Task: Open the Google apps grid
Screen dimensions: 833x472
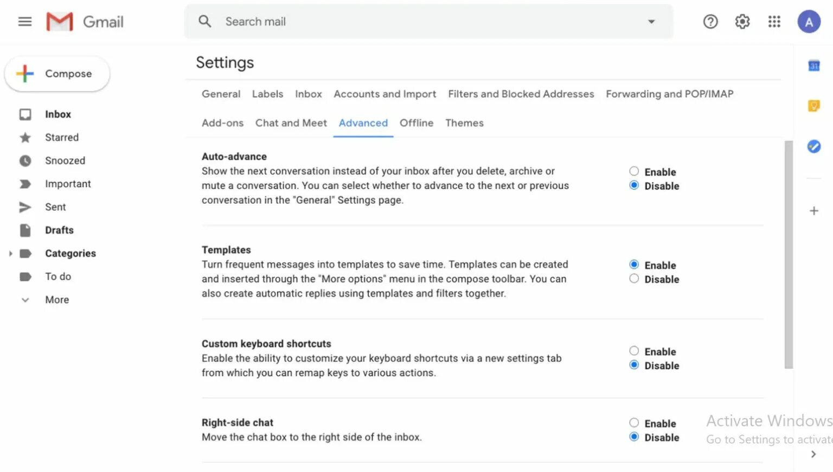Action: (x=774, y=22)
